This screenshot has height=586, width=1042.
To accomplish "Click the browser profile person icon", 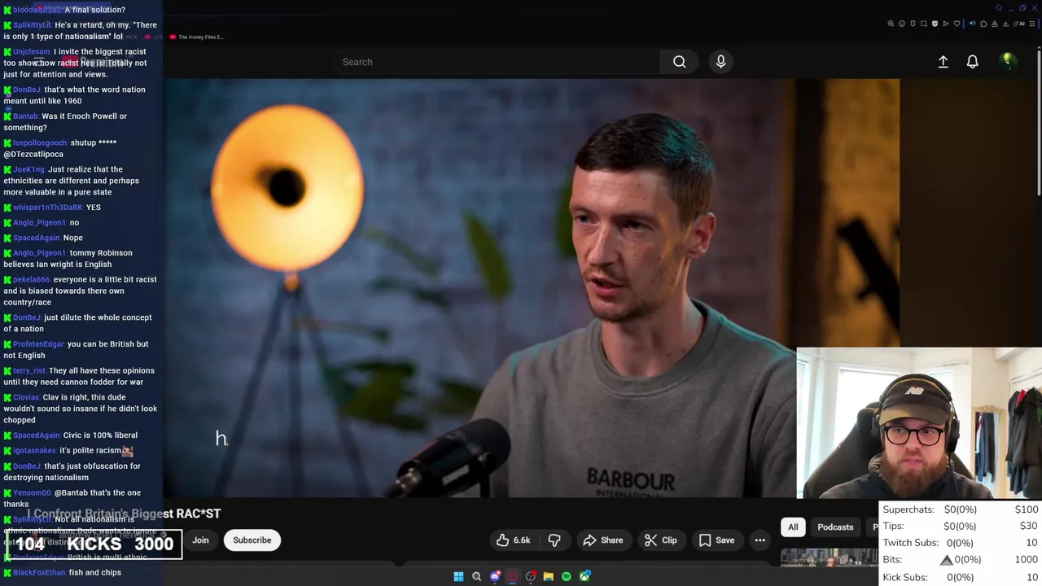I will click(x=995, y=24).
